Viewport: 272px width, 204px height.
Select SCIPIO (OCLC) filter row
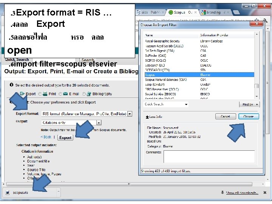click(x=199, y=60)
